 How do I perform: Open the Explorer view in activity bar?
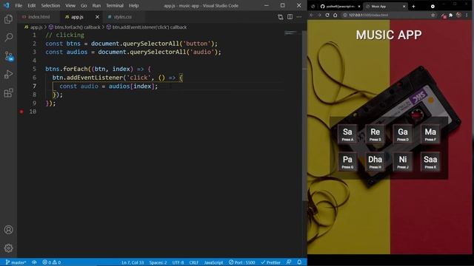pyautogui.click(x=8, y=19)
